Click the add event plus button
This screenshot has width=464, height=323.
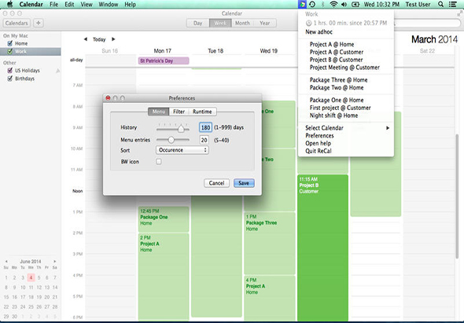pos(39,23)
